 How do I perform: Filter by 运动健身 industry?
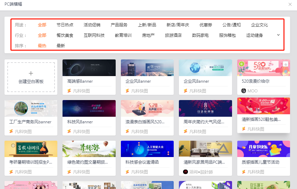point(255,35)
